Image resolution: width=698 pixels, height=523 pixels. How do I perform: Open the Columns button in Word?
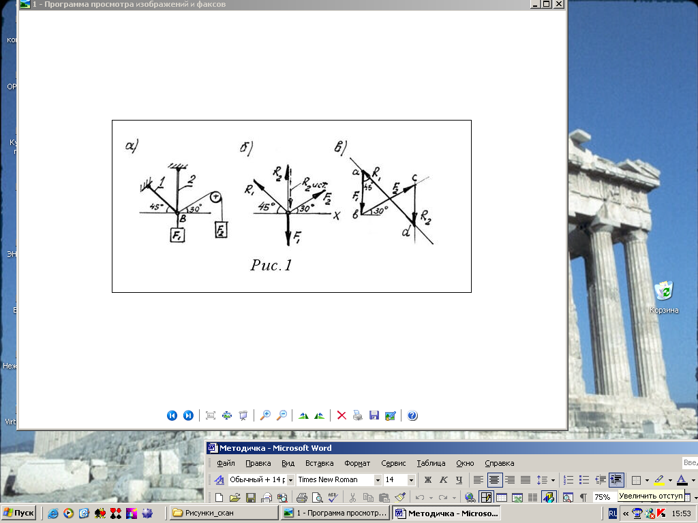click(532, 497)
